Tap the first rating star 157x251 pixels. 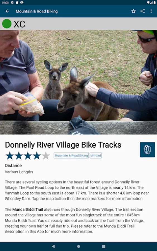tap(9, 156)
